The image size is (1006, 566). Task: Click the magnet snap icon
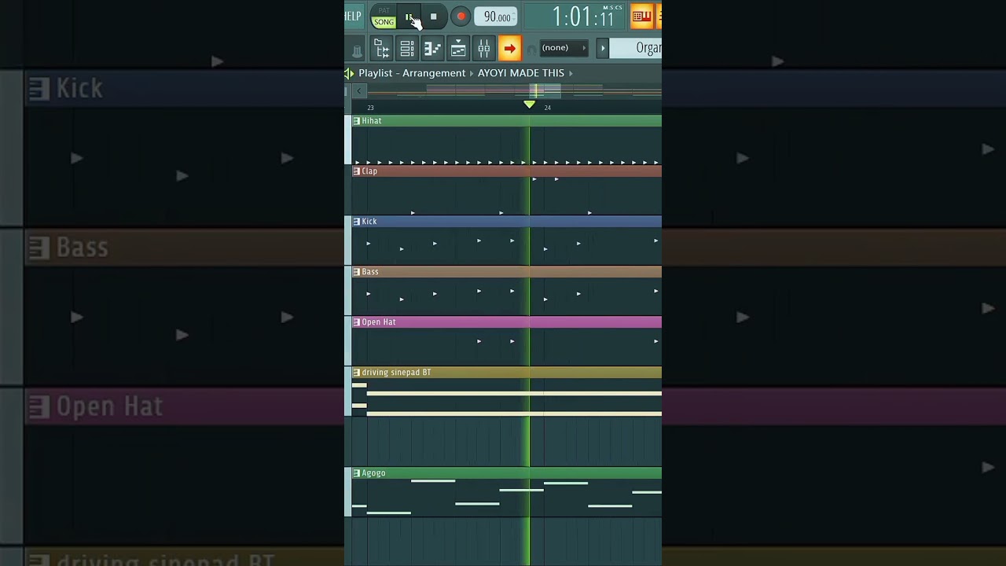coord(531,50)
